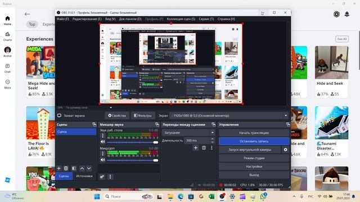The width and height of the screenshot is (360, 202).
Task: Open Микр/доп three-dot options menu
Action: click(x=102, y=154)
